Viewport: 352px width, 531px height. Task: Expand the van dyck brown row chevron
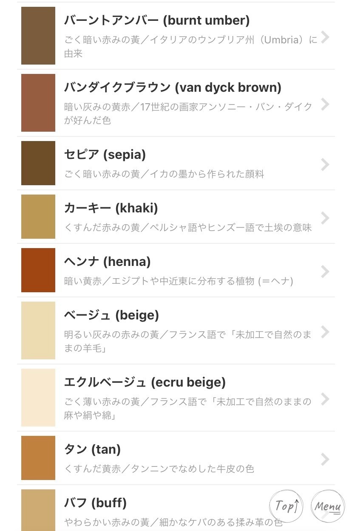[x=325, y=105]
